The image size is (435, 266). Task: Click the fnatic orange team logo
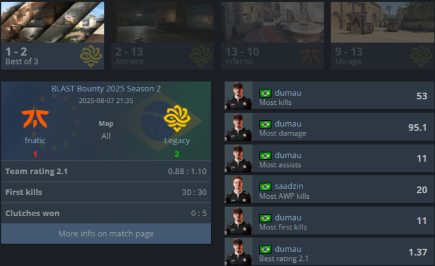point(35,119)
